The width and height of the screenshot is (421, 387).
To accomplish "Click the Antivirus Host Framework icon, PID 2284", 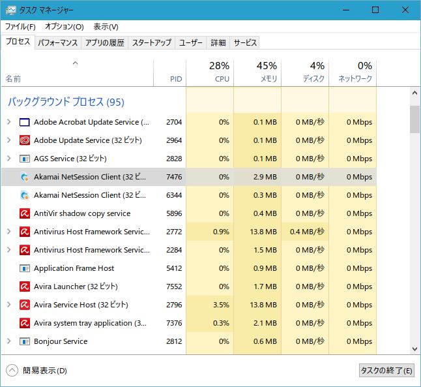I will click(x=24, y=251).
